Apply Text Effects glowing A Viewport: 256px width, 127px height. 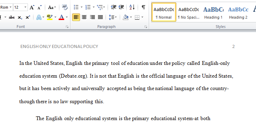39,17
